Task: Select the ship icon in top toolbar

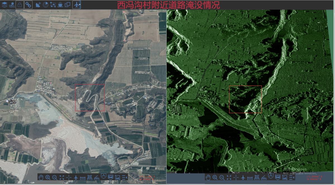Action: tap(60, 5)
